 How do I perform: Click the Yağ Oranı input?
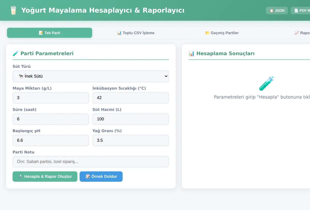pyautogui.click(x=131, y=140)
